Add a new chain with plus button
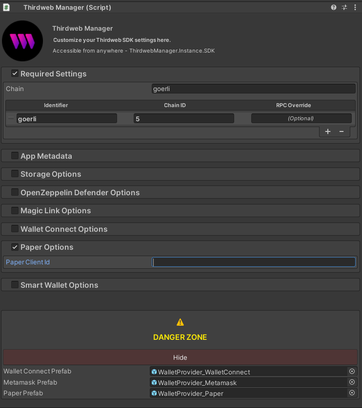 (x=328, y=131)
